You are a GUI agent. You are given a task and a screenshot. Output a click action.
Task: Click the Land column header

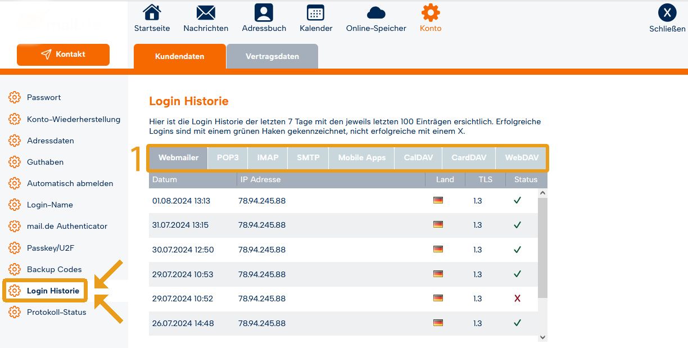(x=445, y=180)
